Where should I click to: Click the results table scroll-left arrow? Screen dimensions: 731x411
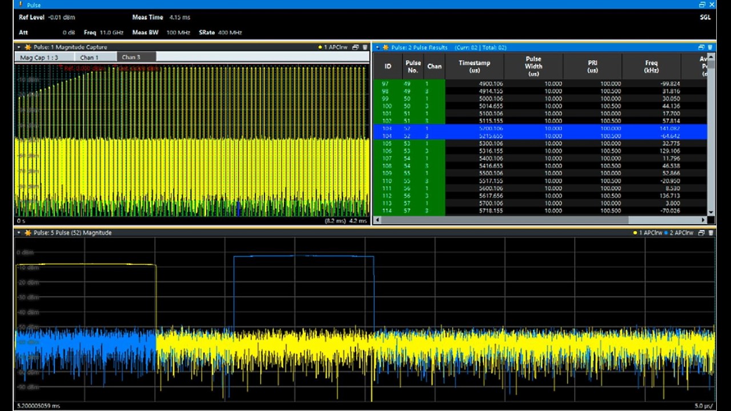pos(376,220)
